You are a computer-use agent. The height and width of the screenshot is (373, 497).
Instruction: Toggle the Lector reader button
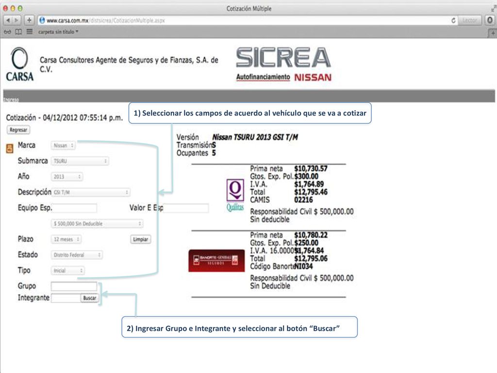coord(470,20)
